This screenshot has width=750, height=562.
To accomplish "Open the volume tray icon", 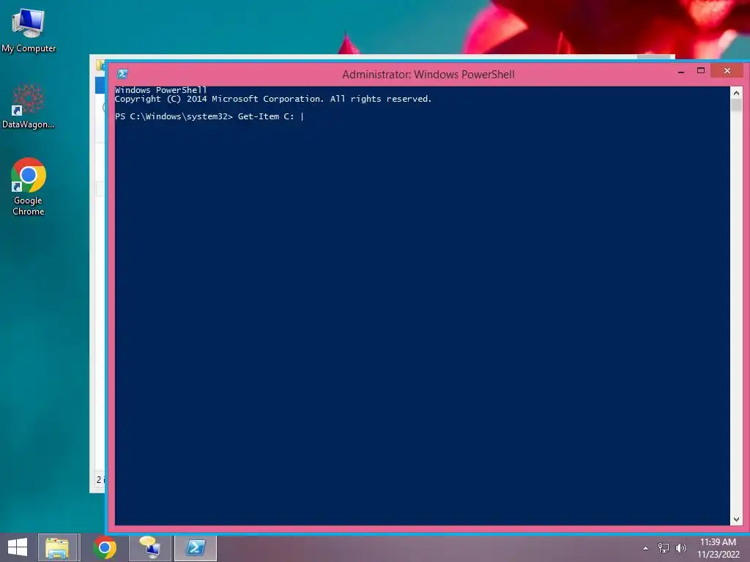I will click(680, 548).
